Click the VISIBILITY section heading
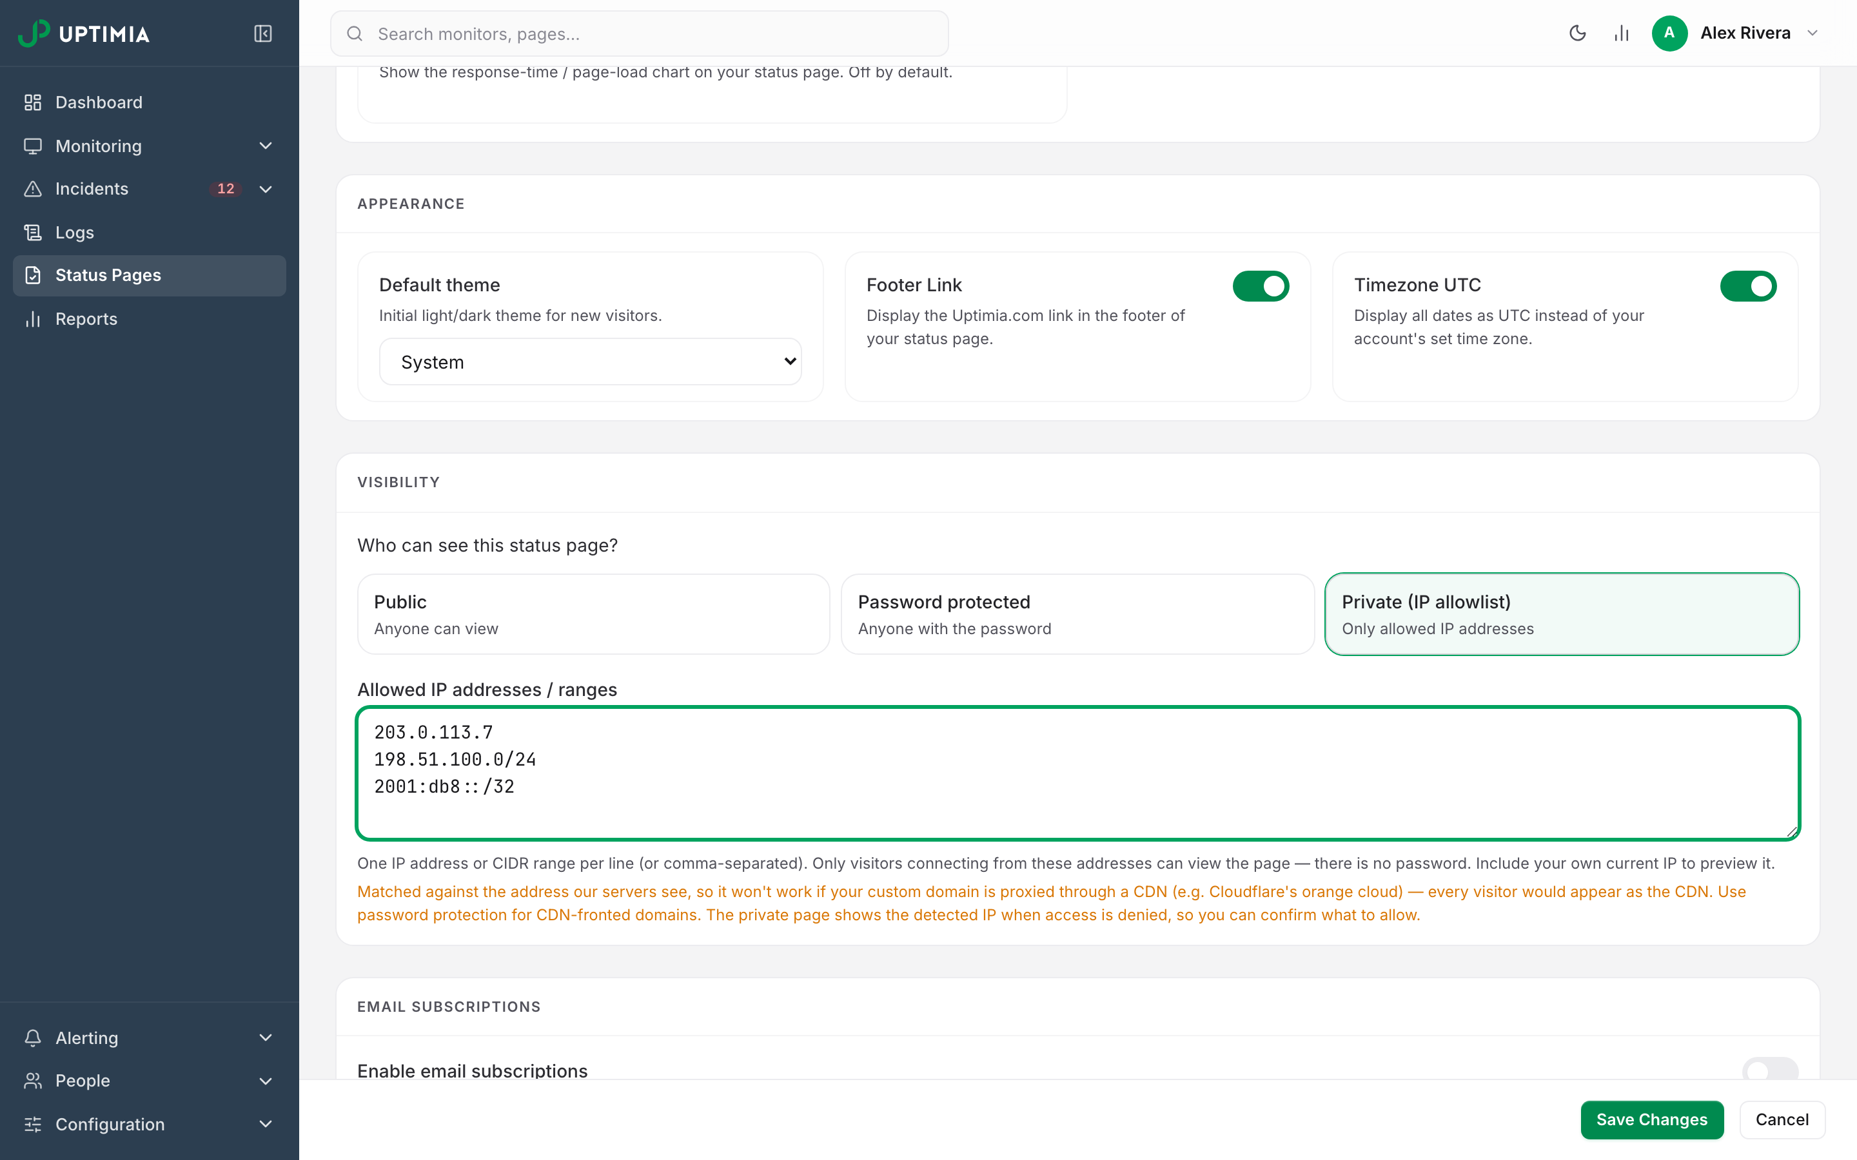The width and height of the screenshot is (1857, 1160). point(398,483)
